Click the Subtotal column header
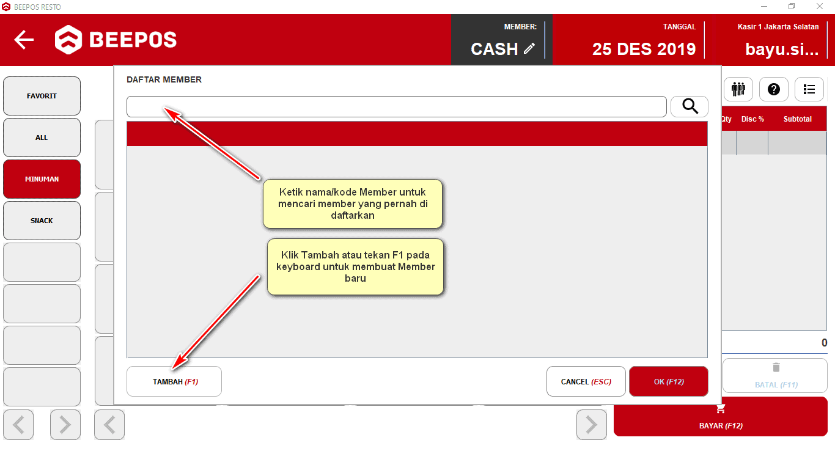The height and width of the screenshot is (451, 835). [x=798, y=119]
